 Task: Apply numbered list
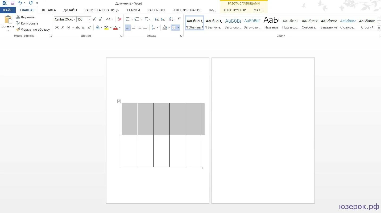coord(137,19)
